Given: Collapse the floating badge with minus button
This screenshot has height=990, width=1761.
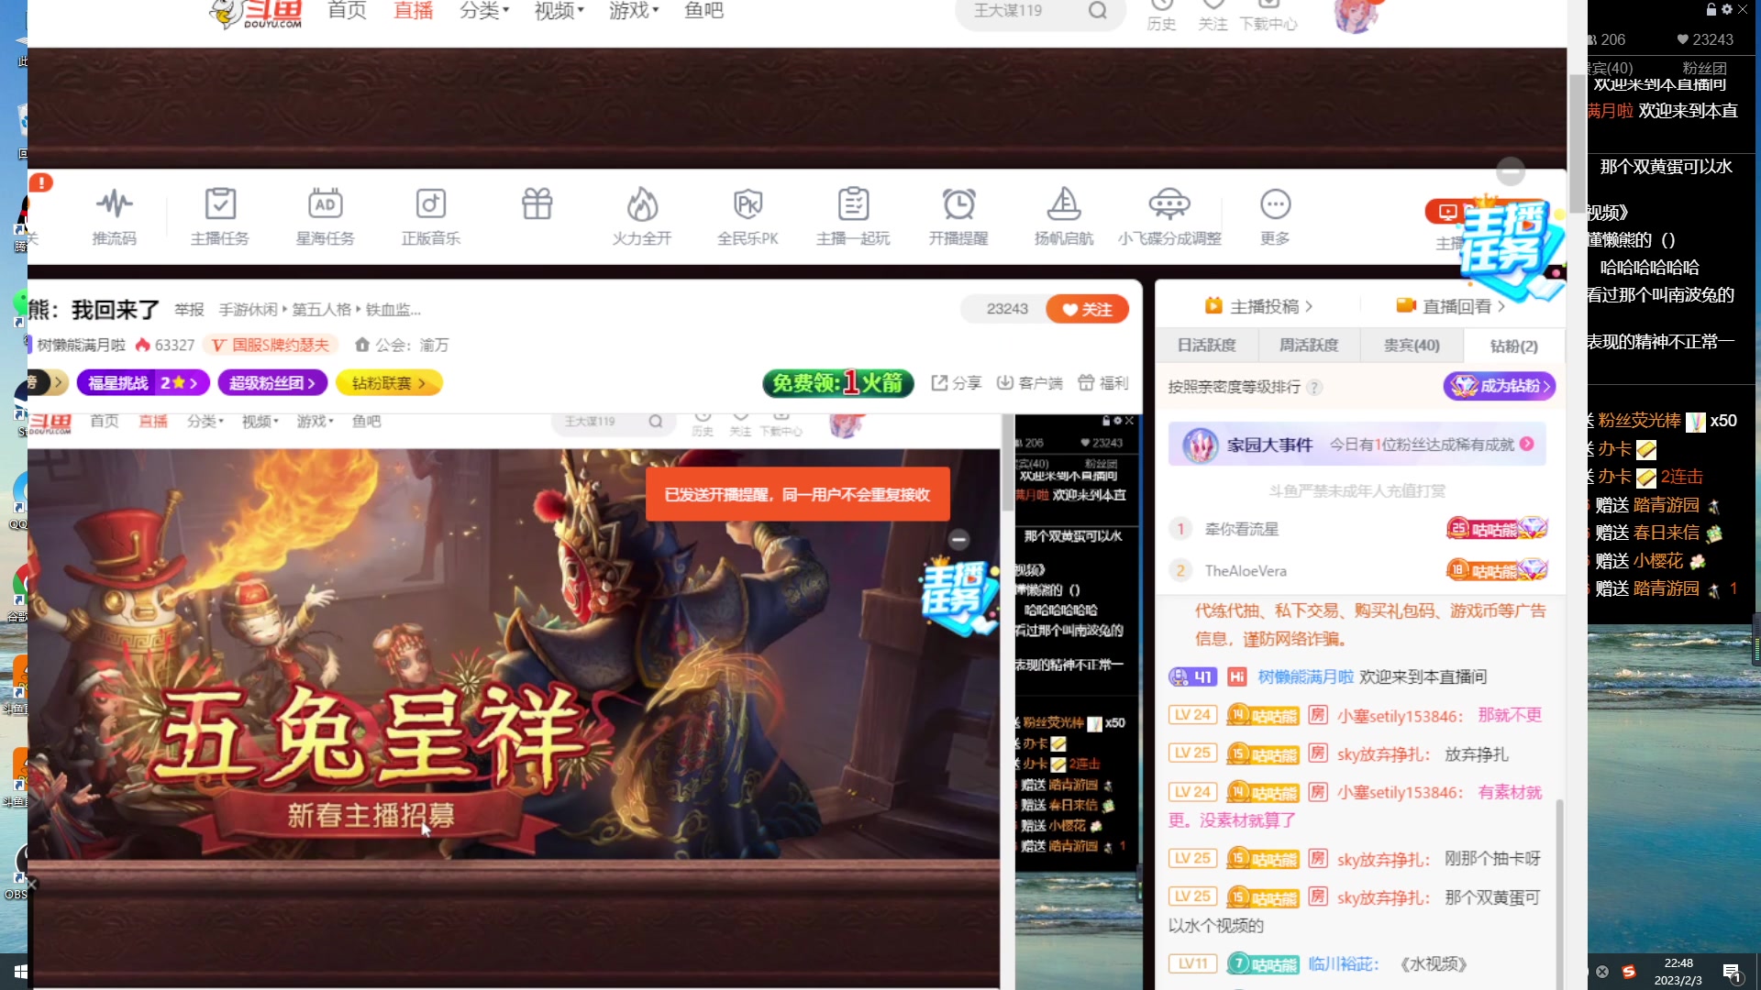Looking at the screenshot, I should pos(1511,170).
